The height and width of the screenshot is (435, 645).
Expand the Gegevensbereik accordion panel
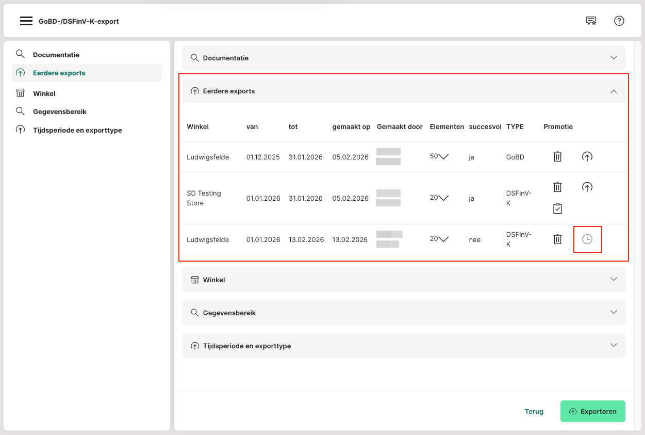613,312
